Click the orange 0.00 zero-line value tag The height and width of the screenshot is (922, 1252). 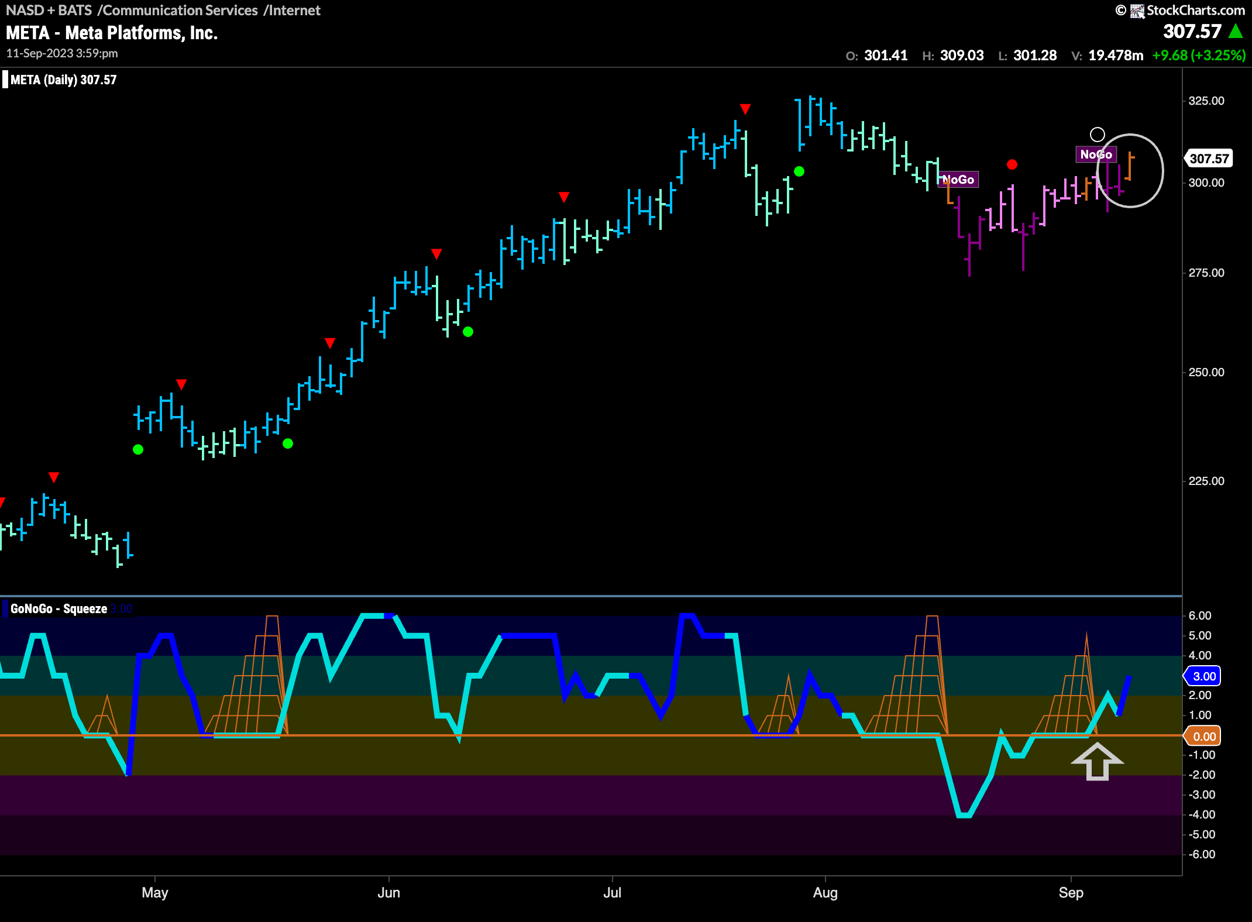pos(1203,737)
